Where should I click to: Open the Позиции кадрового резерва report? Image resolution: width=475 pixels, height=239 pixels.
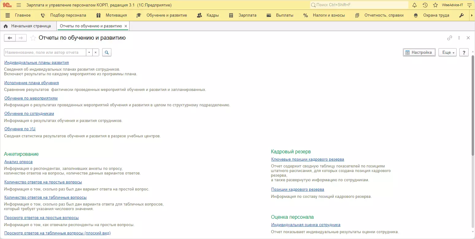tap(298, 190)
